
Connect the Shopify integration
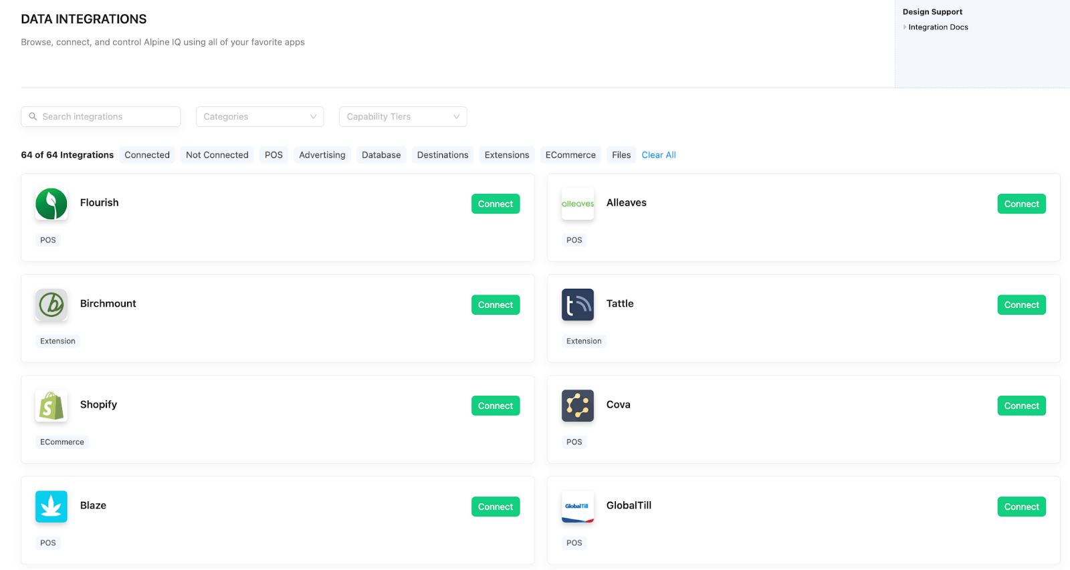(x=496, y=406)
